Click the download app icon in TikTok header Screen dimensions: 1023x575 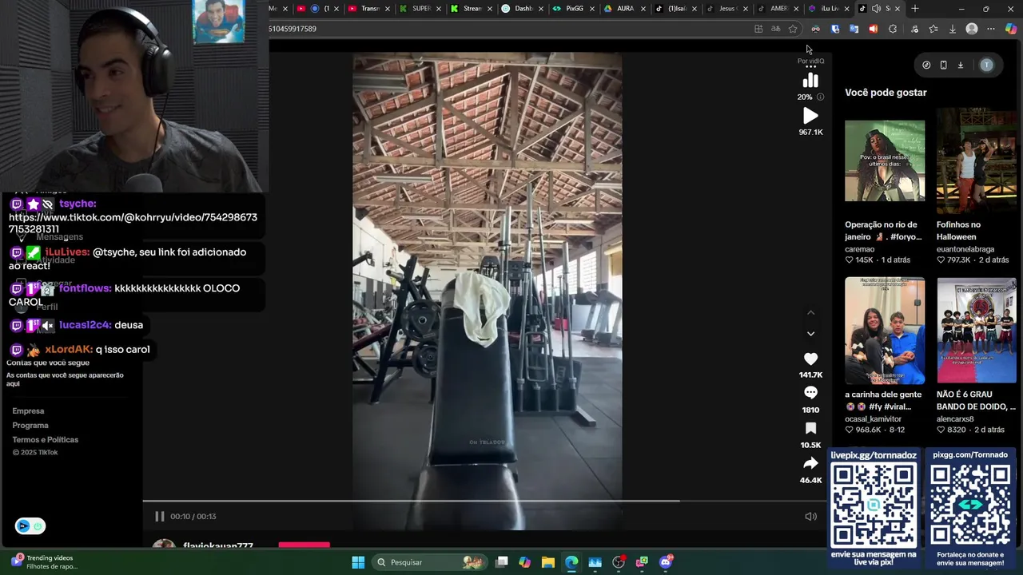[x=961, y=65]
